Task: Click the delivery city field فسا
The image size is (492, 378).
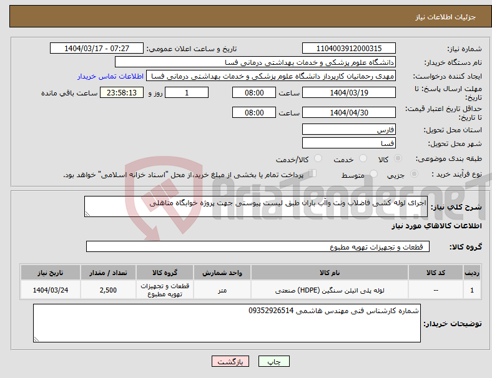Action: pyautogui.click(x=348, y=143)
